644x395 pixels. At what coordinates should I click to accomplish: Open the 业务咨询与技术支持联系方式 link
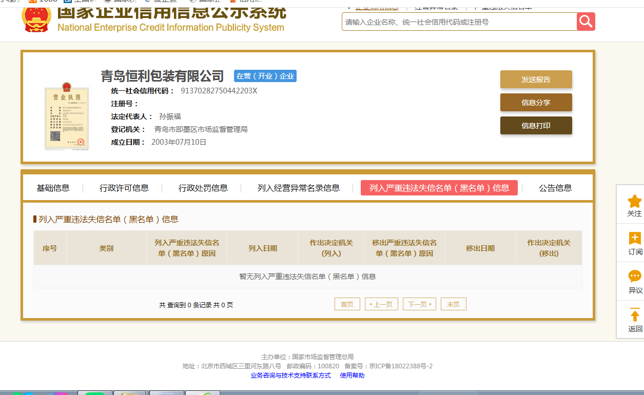pos(290,376)
